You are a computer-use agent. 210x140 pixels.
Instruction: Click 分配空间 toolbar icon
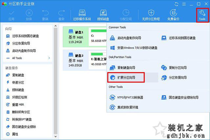(126, 15)
